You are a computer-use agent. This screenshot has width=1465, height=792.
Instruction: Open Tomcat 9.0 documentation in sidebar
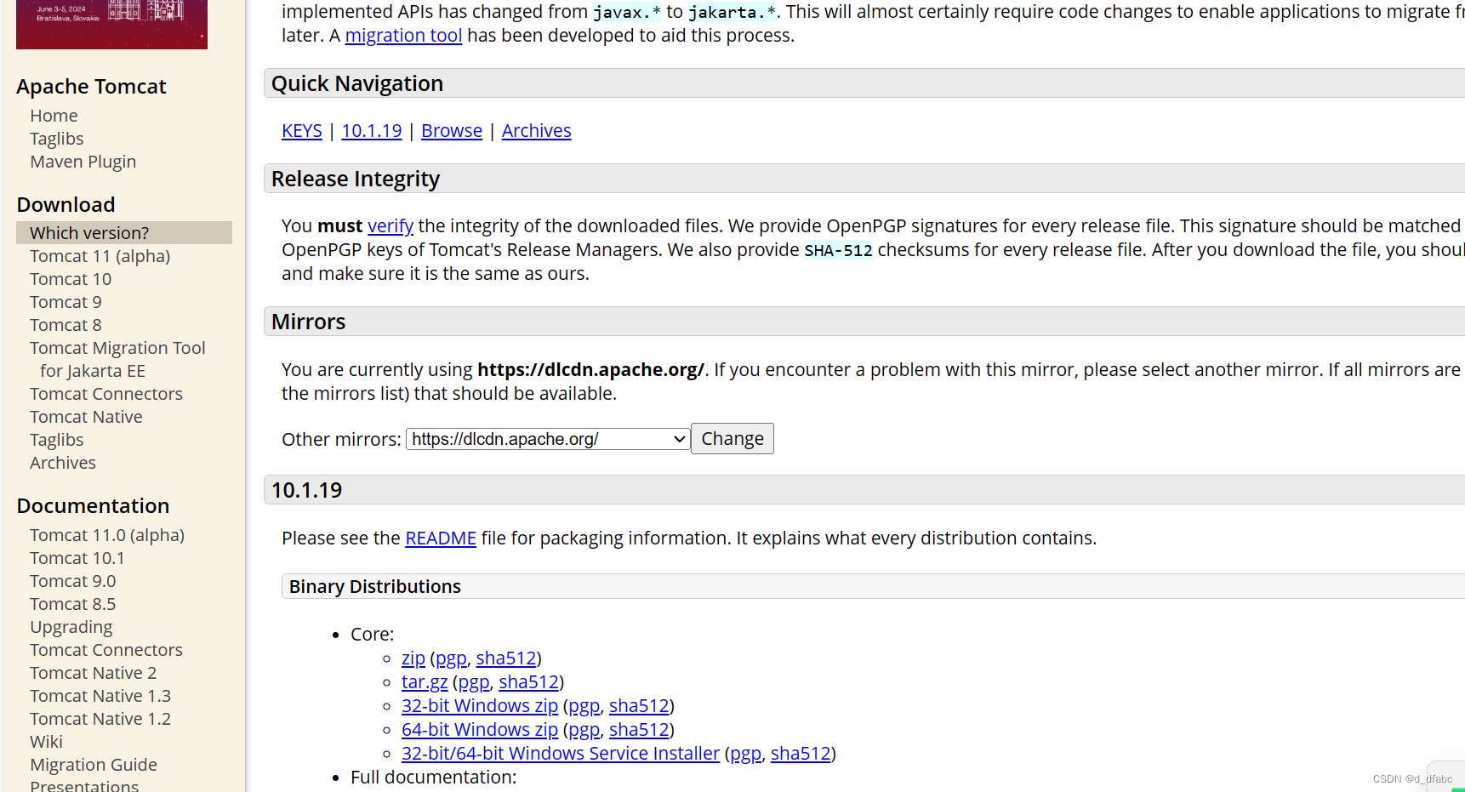click(x=73, y=581)
